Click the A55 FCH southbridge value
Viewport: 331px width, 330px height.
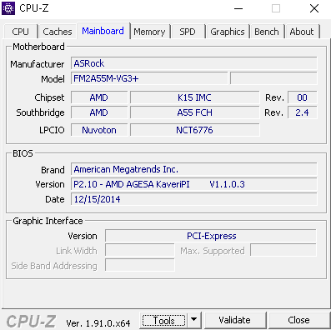[x=195, y=112]
